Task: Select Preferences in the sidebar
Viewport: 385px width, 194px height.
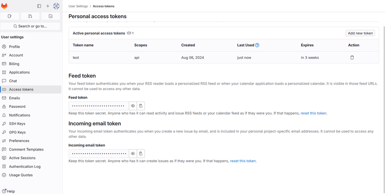Action: [19, 141]
